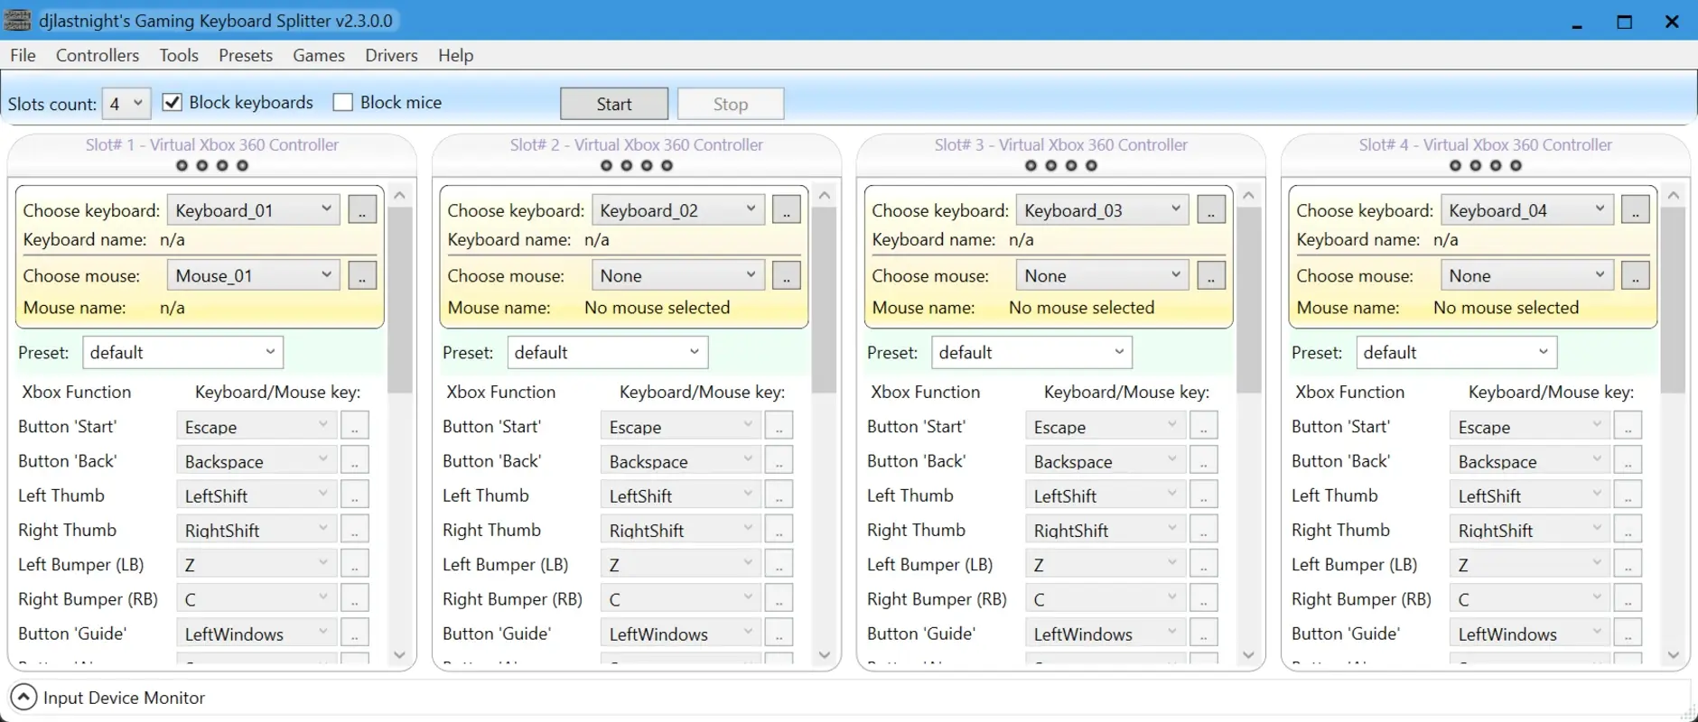Click the detect button beside Mouse_01 dropdown
Viewport: 1698px width, 722px height.
point(361,276)
